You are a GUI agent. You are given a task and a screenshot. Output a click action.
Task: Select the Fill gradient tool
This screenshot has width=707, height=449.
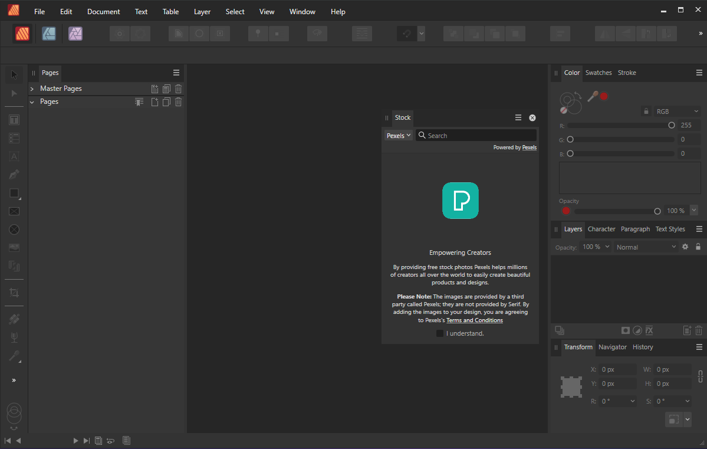14,319
